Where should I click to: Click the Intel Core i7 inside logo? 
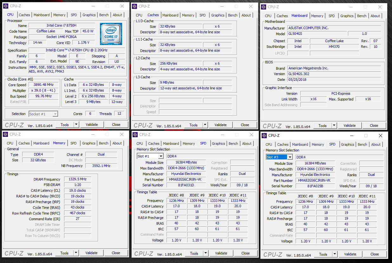tap(111, 34)
